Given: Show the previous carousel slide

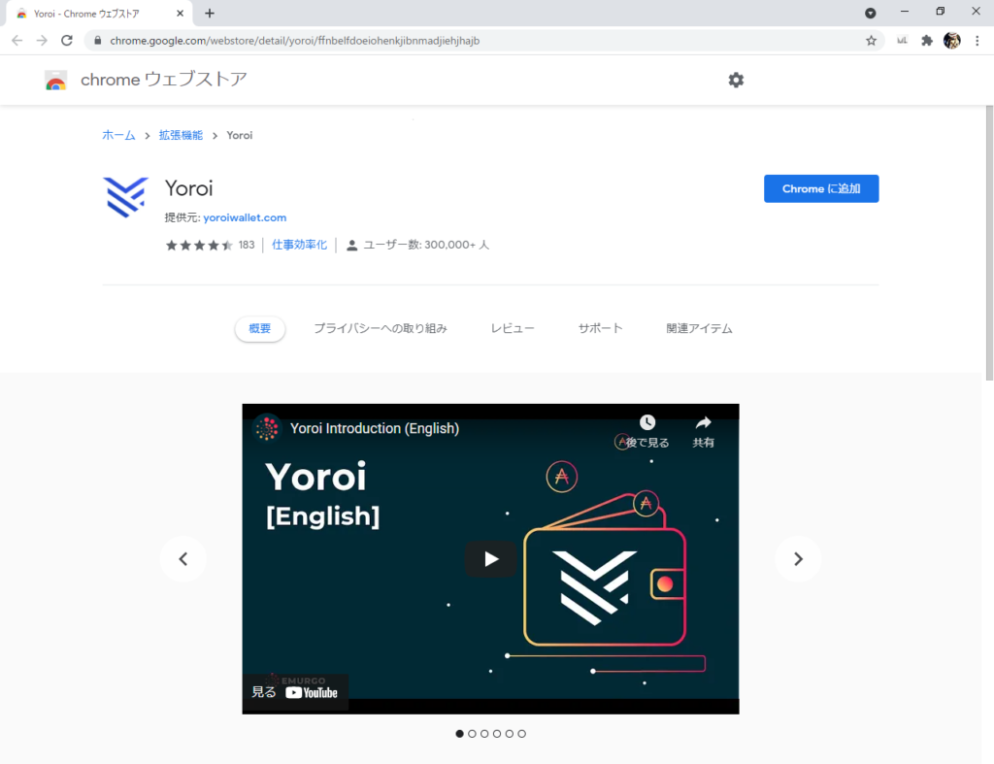Looking at the screenshot, I should (x=183, y=558).
